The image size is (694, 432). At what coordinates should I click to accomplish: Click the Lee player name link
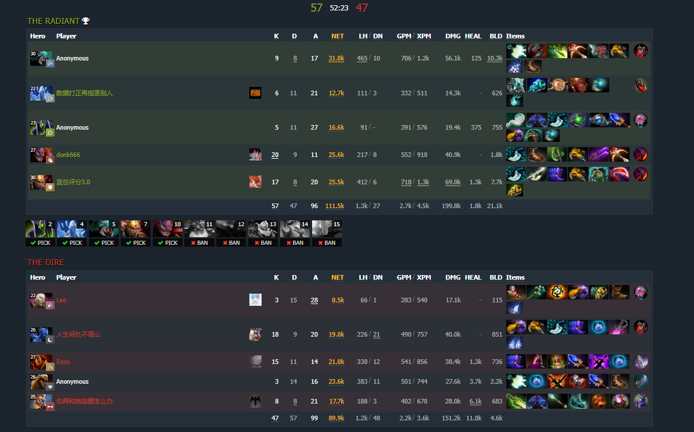tap(61, 299)
